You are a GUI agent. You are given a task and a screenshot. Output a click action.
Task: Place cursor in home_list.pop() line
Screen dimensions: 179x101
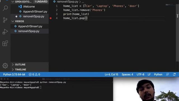[x=75, y=18]
